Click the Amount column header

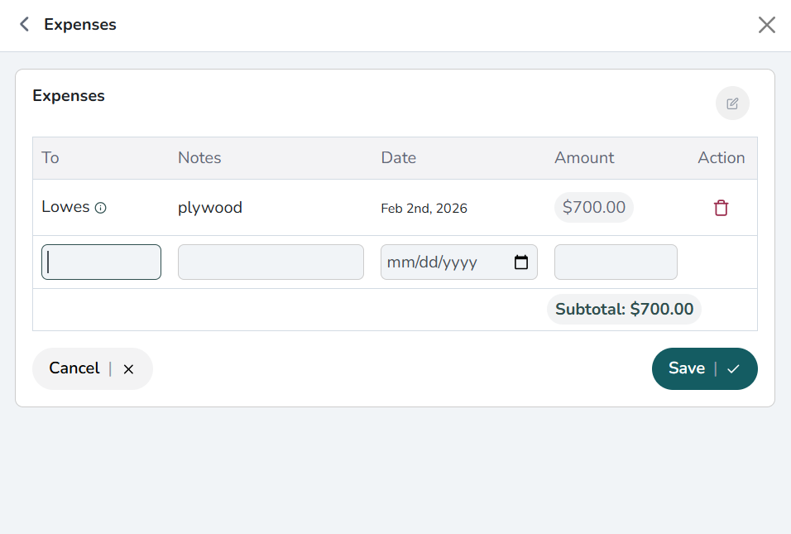[584, 158]
